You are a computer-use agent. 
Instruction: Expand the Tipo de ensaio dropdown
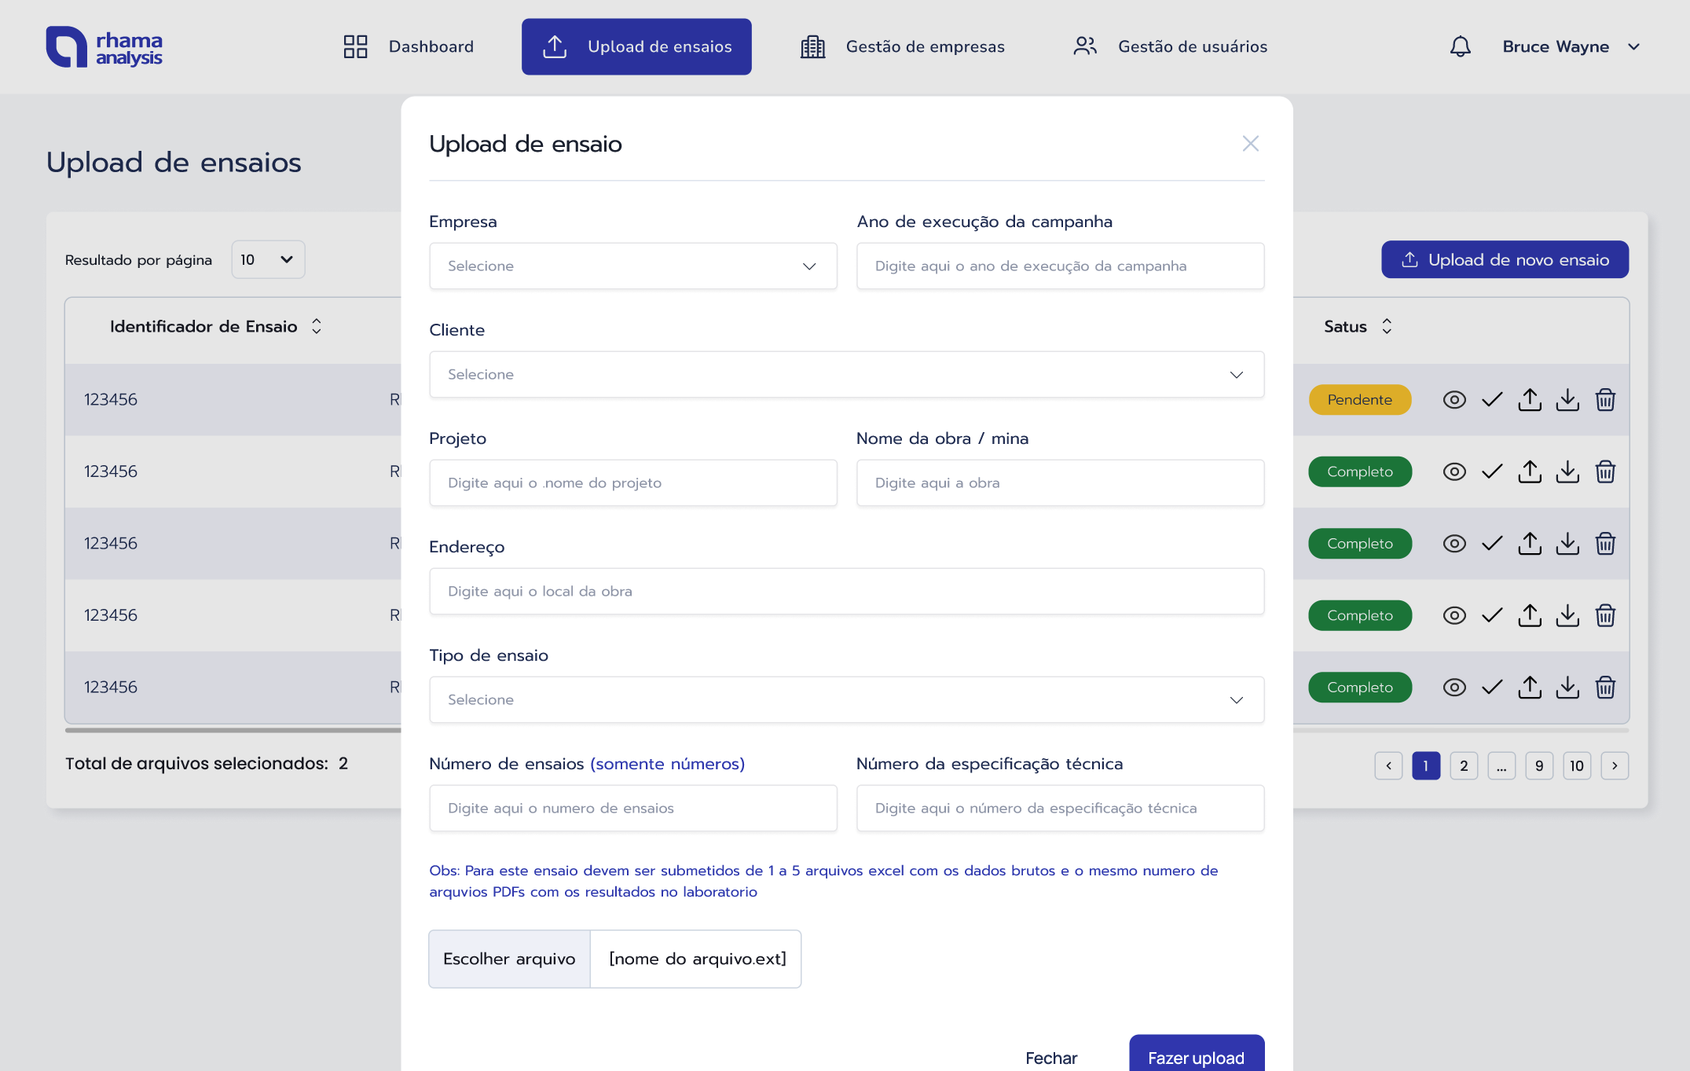846,700
